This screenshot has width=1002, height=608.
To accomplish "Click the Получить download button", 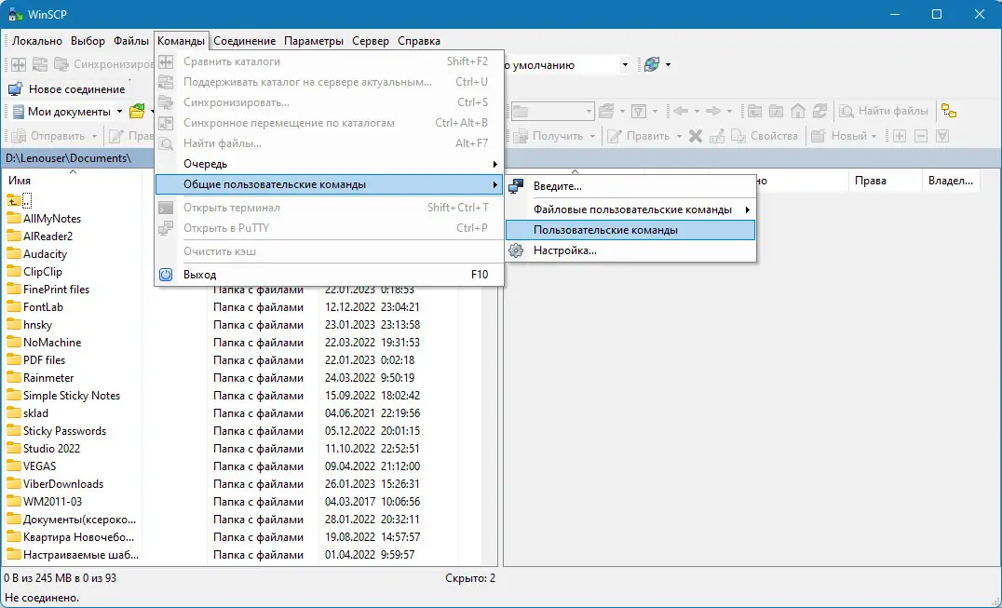I will 548,136.
